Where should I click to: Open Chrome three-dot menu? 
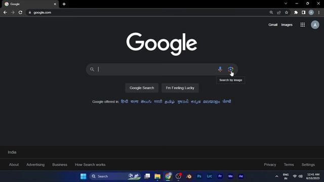point(319,12)
